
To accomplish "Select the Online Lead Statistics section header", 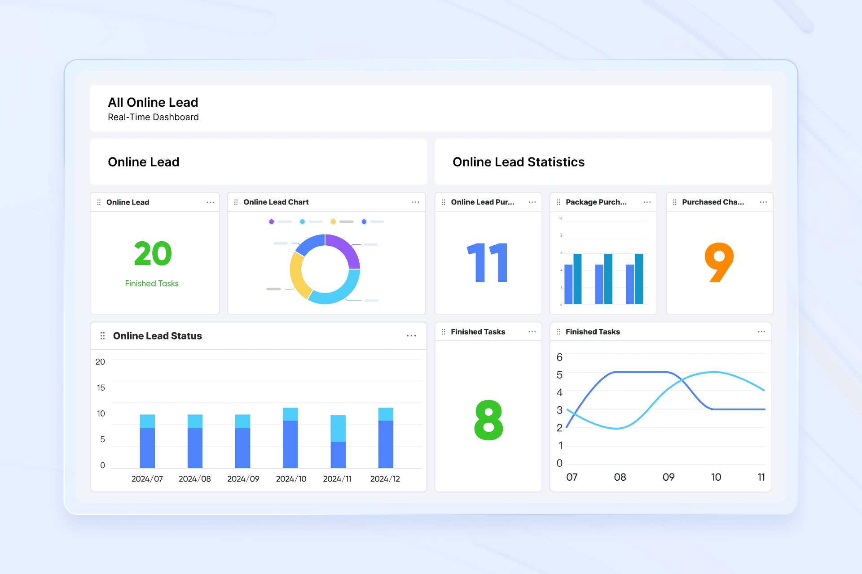I will click(519, 162).
